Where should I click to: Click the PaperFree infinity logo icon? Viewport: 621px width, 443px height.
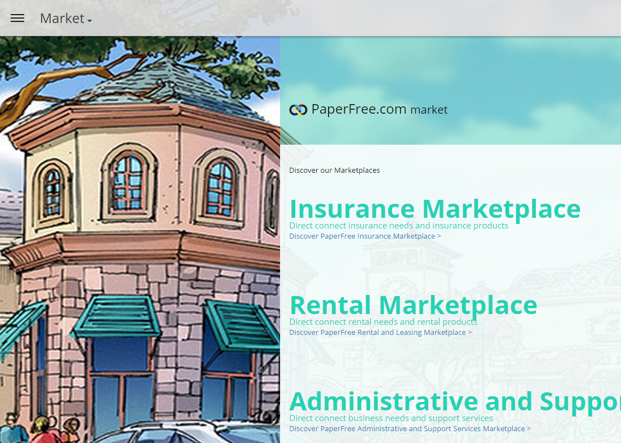(x=298, y=110)
